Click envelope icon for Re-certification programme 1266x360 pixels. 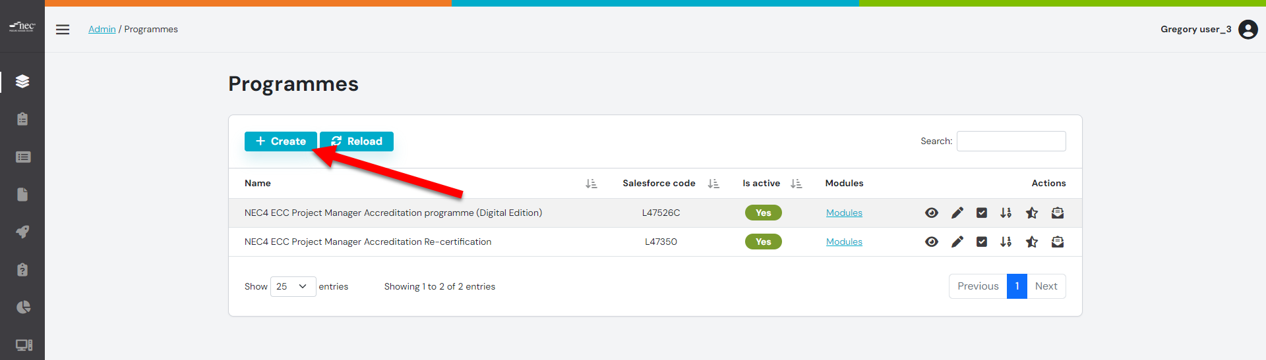(x=1058, y=242)
